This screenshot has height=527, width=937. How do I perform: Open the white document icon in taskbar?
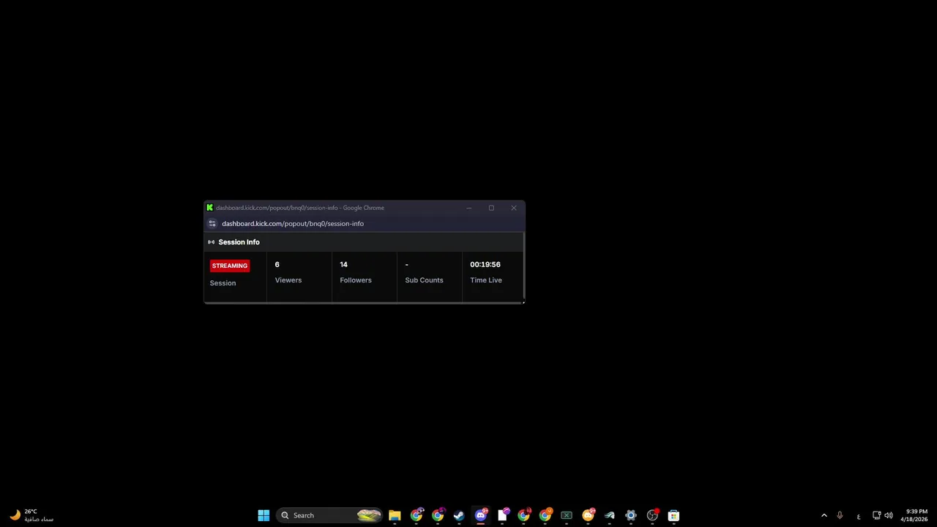502,515
